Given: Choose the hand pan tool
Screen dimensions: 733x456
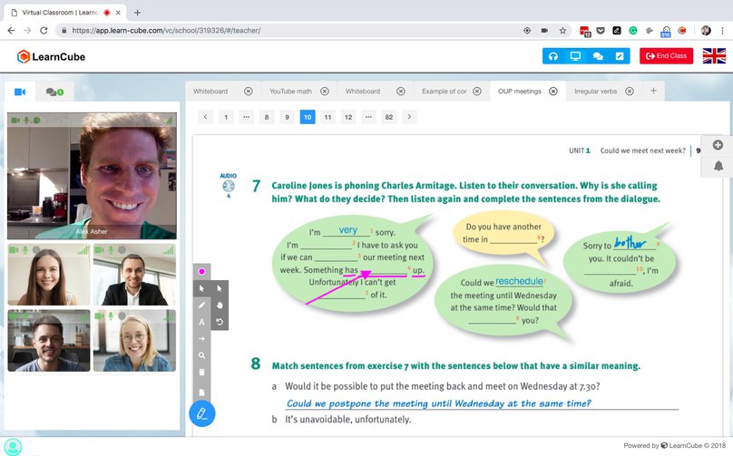Looking at the screenshot, I should pos(219,305).
